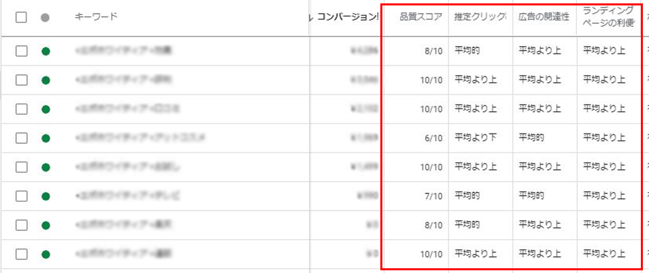Click the キーワード column header
649x273 pixels.
pyautogui.click(x=96, y=16)
